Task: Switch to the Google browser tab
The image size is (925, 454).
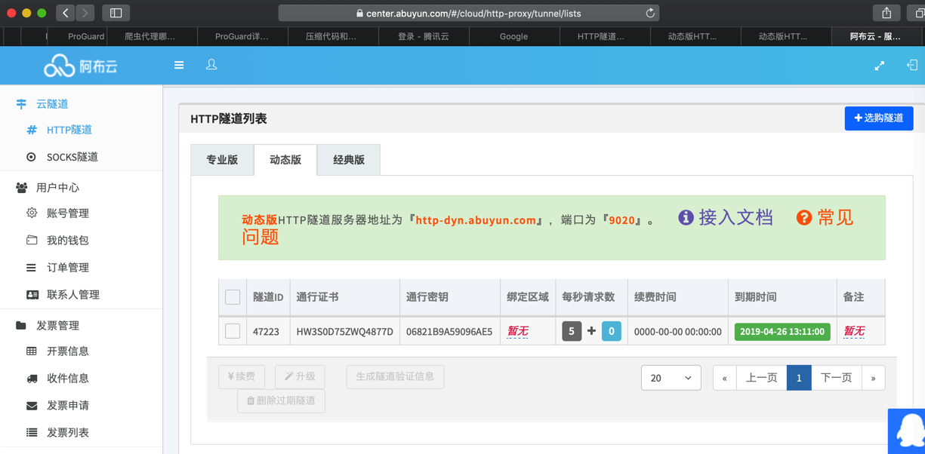Action: coord(513,36)
